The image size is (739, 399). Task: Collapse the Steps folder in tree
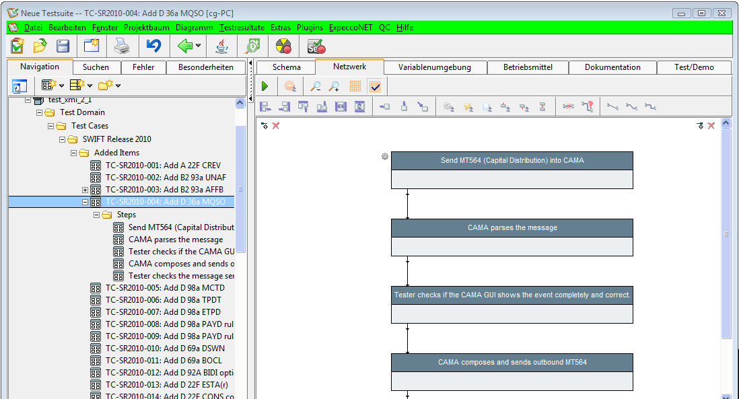96,215
